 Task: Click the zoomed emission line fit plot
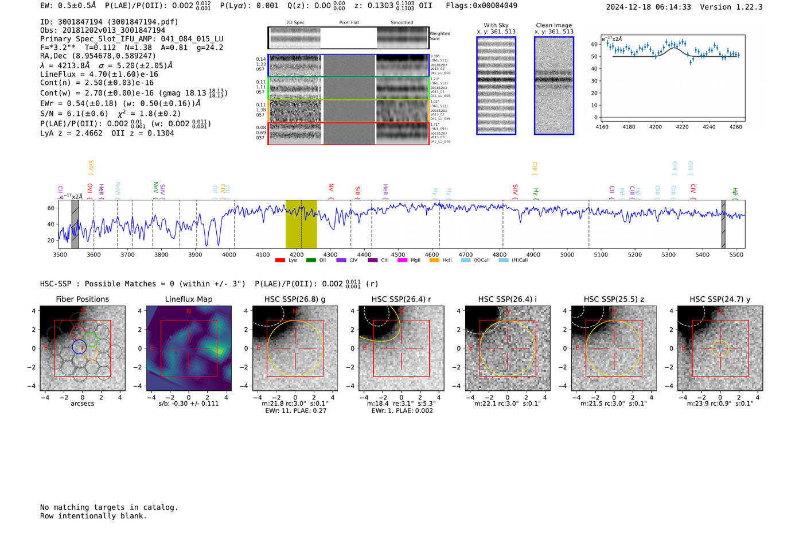coord(673,78)
